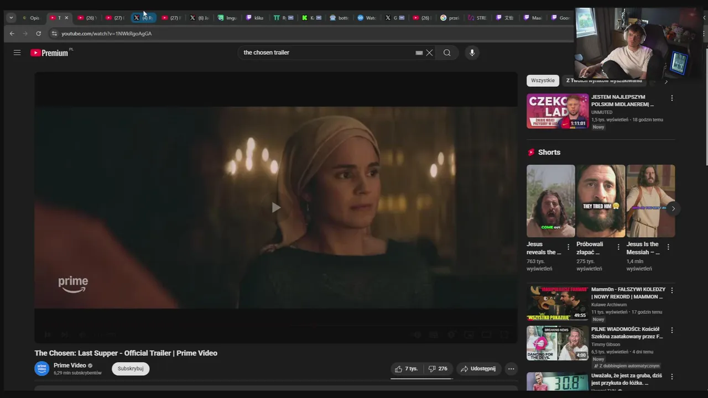Show next Shorts with right arrow
The image size is (708, 398).
tap(673, 208)
